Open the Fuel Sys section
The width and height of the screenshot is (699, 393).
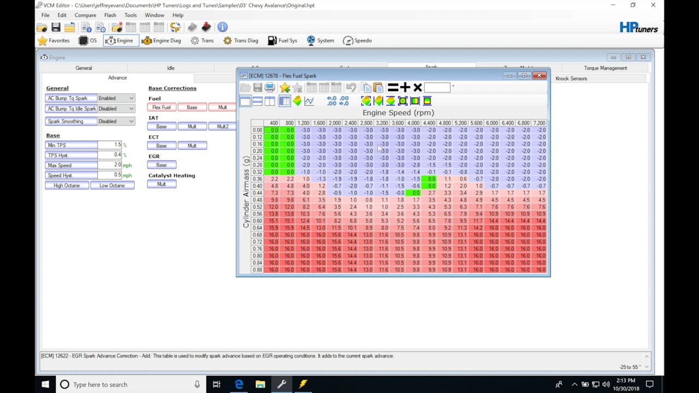(x=282, y=40)
